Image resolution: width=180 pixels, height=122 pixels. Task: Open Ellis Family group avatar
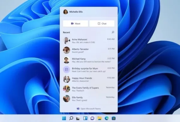[x=67, y=99]
